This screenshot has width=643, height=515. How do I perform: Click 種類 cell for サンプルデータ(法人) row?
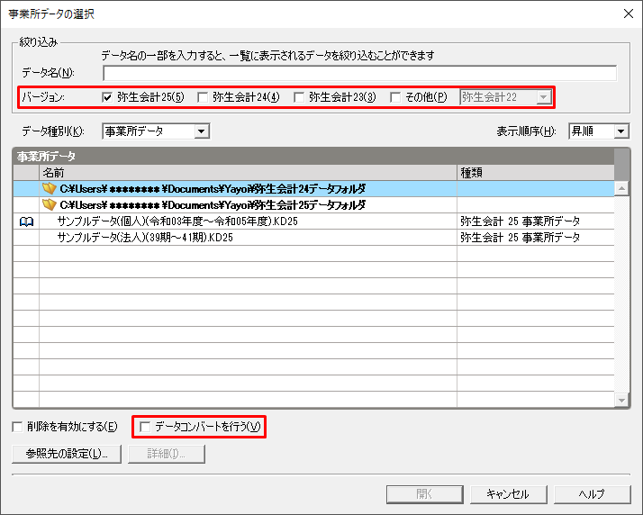pyautogui.click(x=536, y=238)
